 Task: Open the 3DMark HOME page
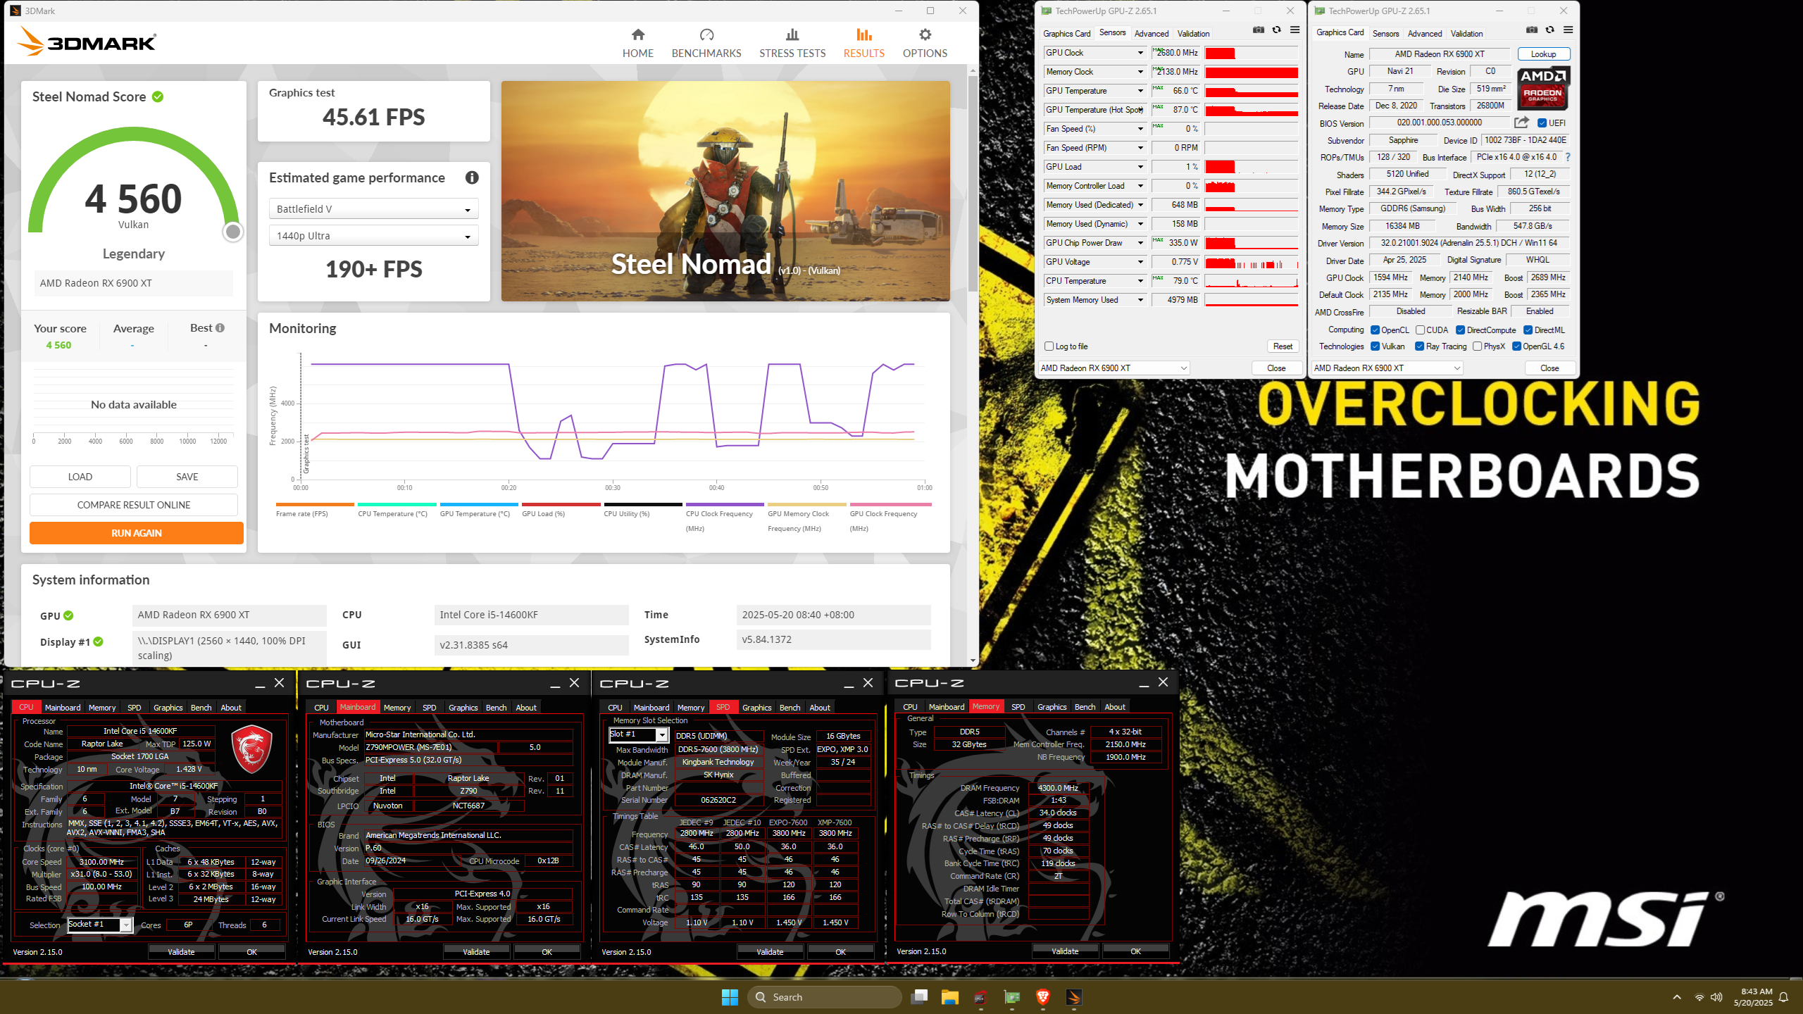pyautogui.click(x=637, y=43)
